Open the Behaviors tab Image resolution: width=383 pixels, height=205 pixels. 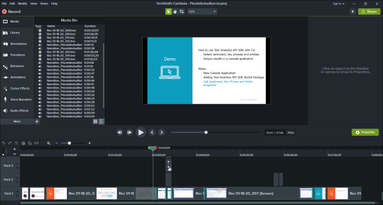[16, 66]
